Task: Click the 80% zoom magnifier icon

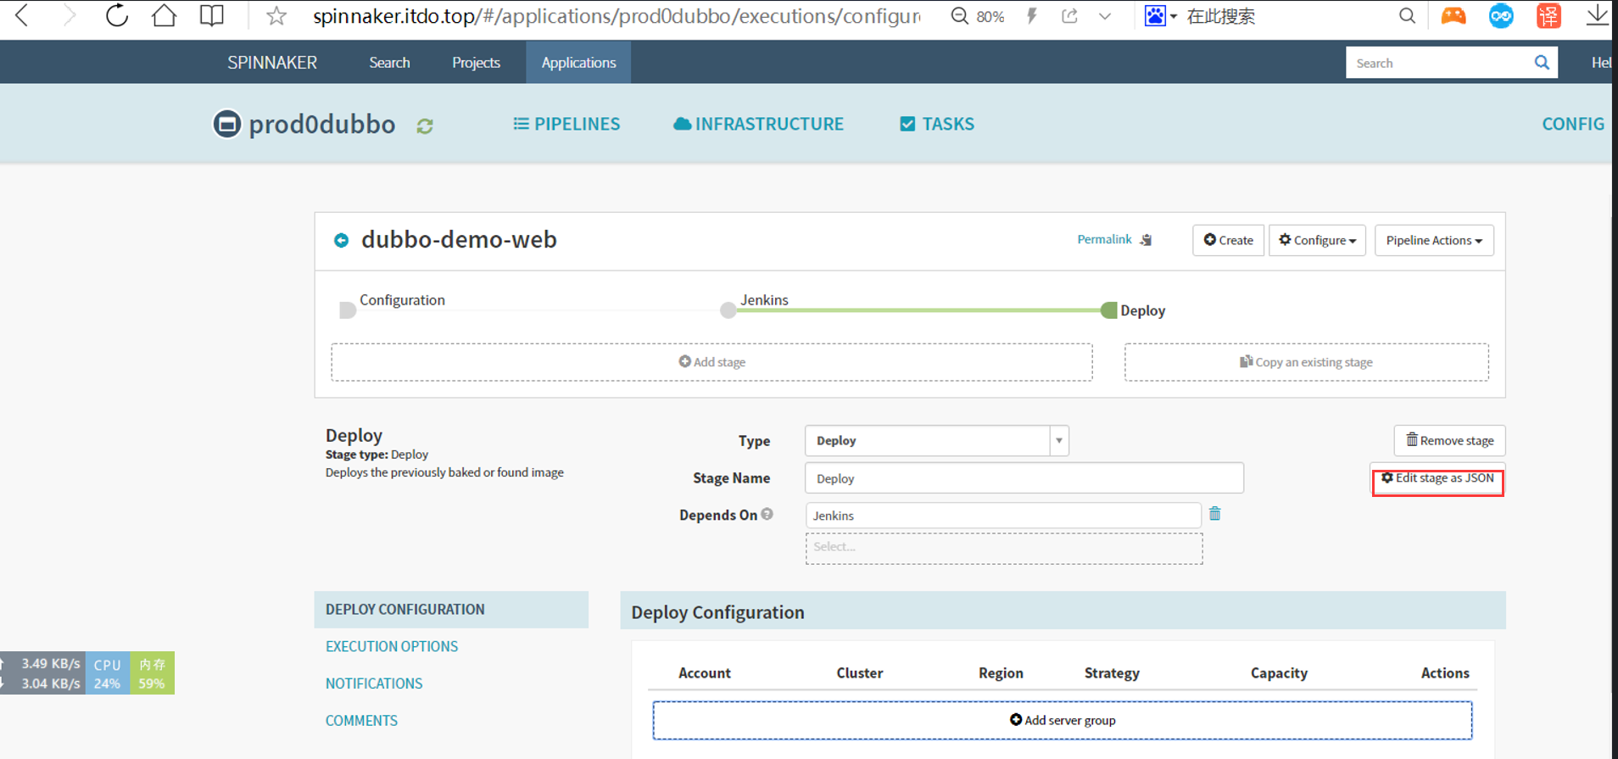Action: (959, 16)
